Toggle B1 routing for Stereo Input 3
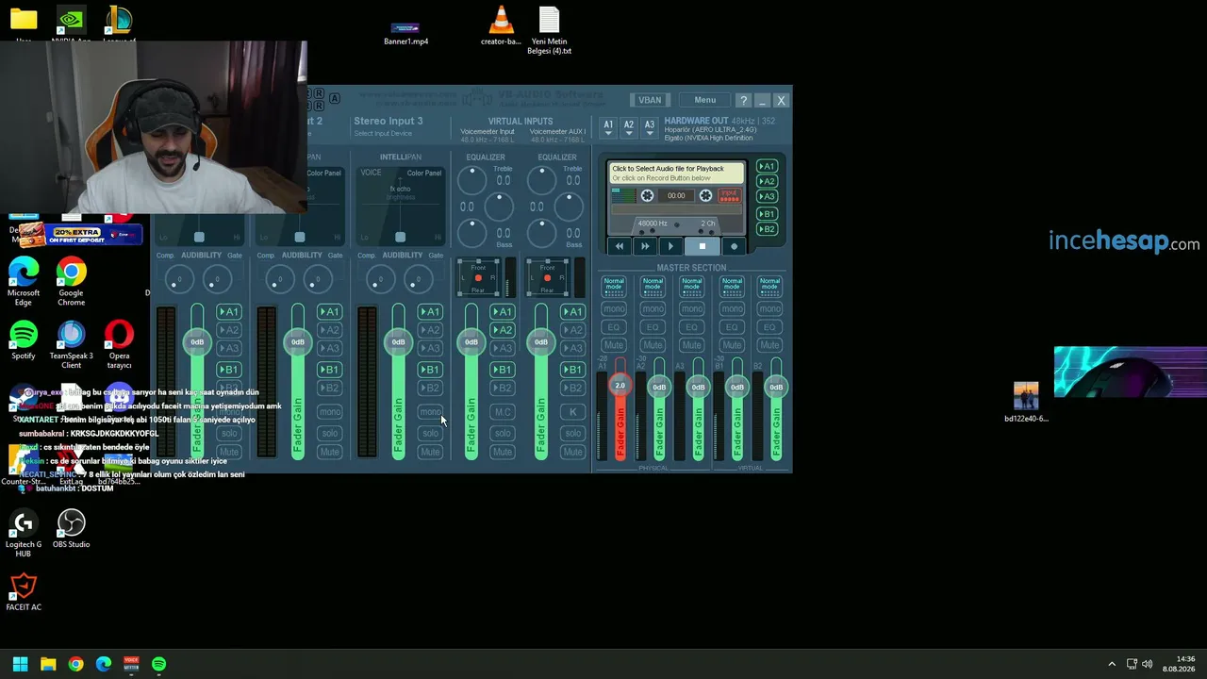 [430, 370]
